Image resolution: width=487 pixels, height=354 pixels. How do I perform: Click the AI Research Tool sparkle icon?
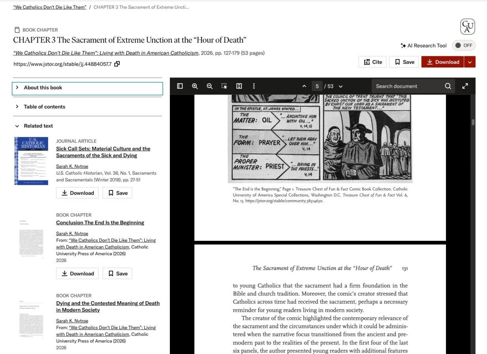point(403,46)
